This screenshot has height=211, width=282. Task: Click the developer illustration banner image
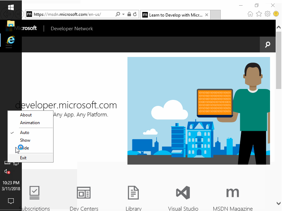pos(199,111)
